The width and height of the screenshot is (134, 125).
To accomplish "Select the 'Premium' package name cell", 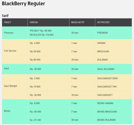I will pos(15,33).
